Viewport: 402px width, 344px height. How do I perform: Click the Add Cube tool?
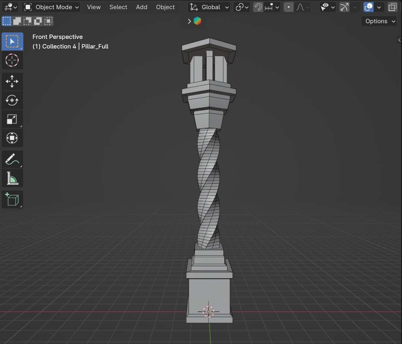pyautogui.click(x=12, y=200)
